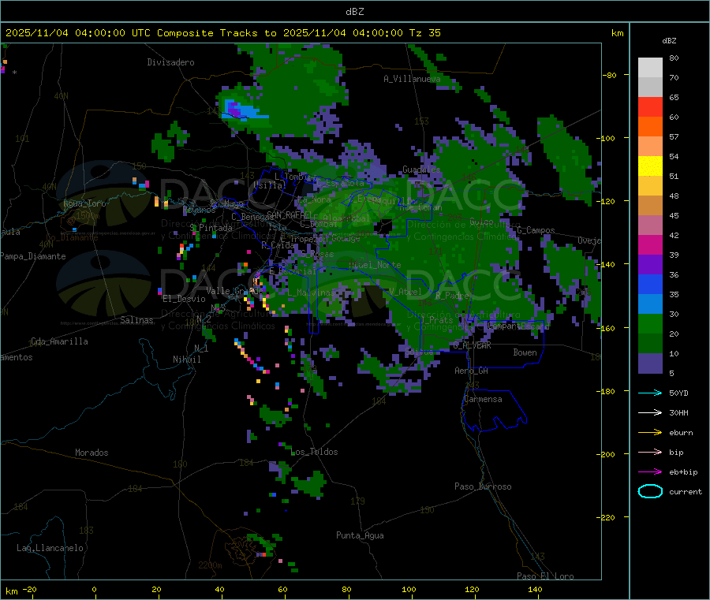Click the Nihuil map label
This screenshot has height=600, width=710.
tap(187, 360)
